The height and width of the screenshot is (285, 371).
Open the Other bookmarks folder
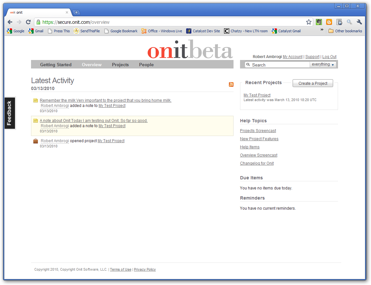tap(346, 31)
